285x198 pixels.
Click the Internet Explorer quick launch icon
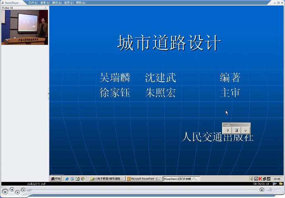[67, 179]
